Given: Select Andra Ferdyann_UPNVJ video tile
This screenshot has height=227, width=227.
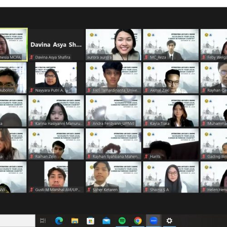Looking at the screenshot, I should [x=113, y=111].
